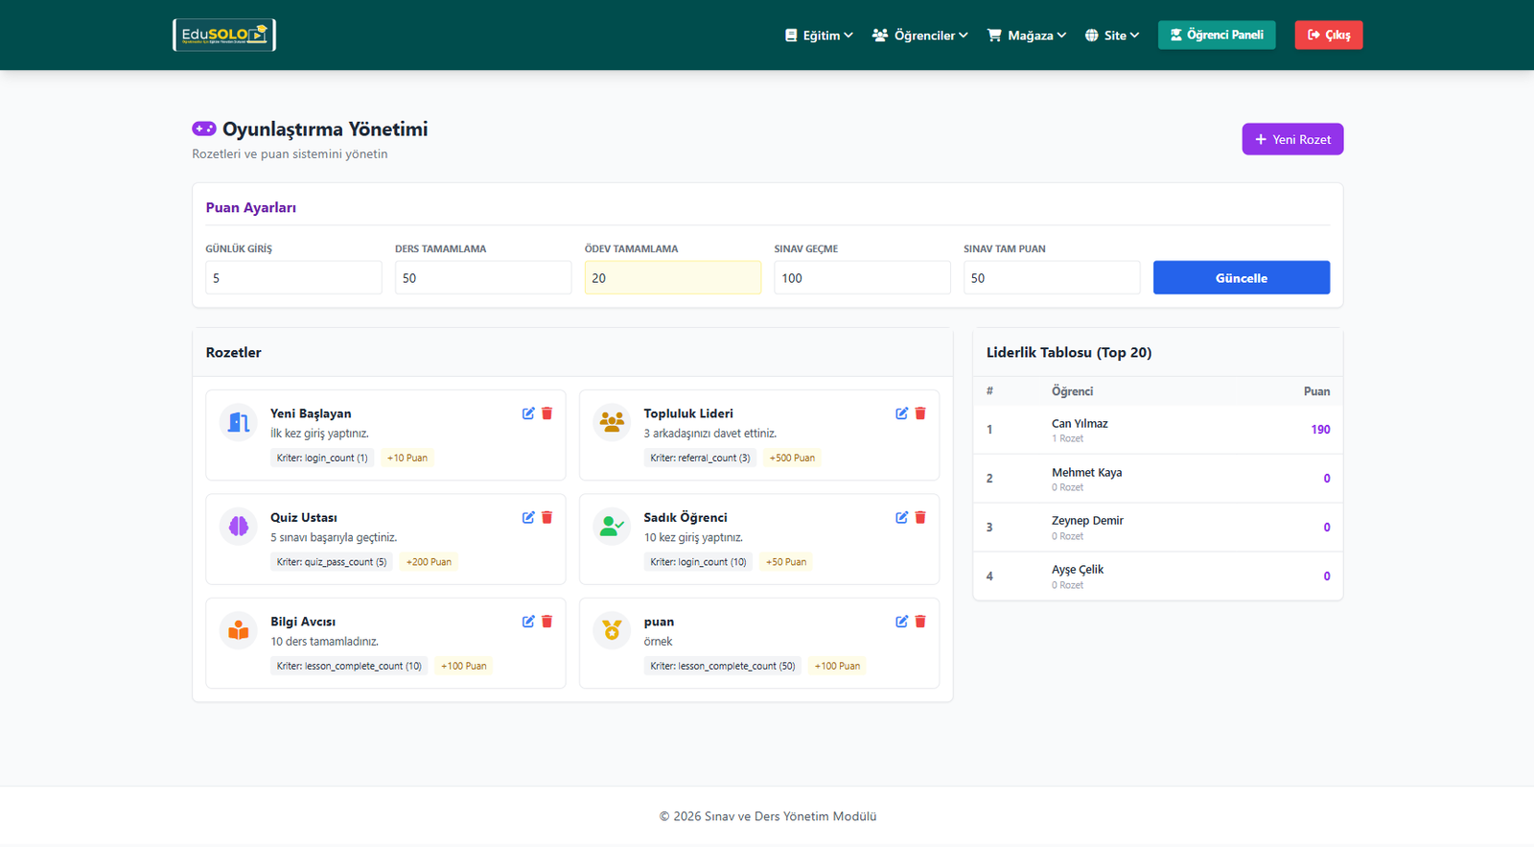Image resolution: width=1534 pixels, height=847 pixels.
Task: Open edit for Topluluk Lideri badge
Action: pyautogui.click(x=901, y=413)
